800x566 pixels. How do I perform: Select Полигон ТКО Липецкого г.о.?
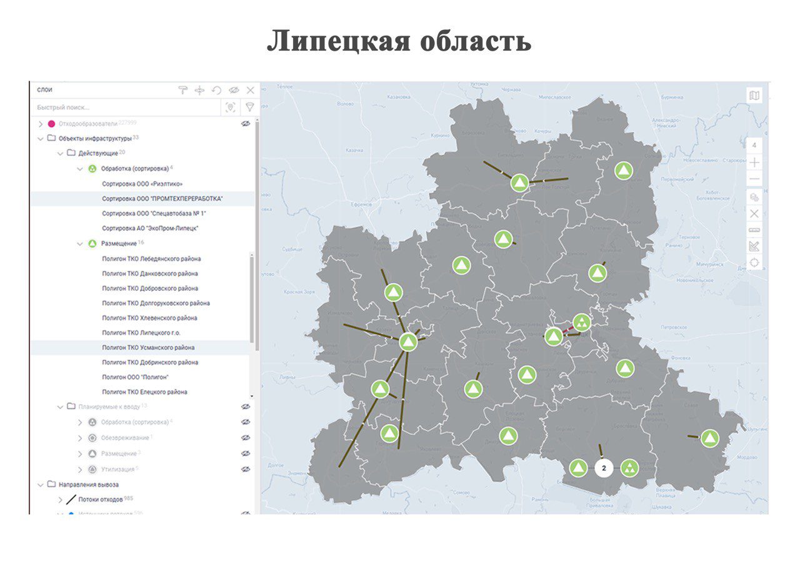tap(141, 333)
